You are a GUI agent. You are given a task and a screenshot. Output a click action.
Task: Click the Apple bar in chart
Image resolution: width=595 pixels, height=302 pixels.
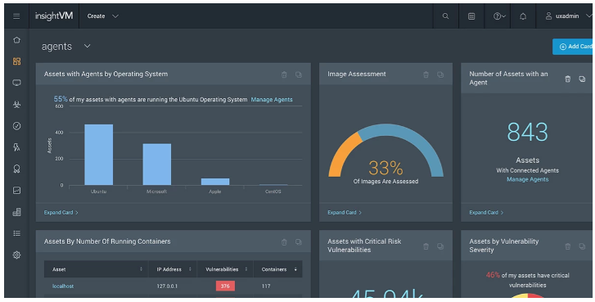tap(215, 182)
